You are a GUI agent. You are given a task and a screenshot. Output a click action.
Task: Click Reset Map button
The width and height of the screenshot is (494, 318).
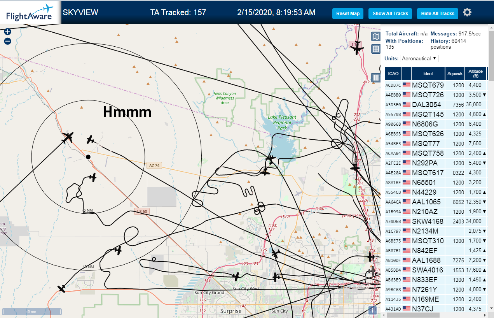tap(348, 13)
